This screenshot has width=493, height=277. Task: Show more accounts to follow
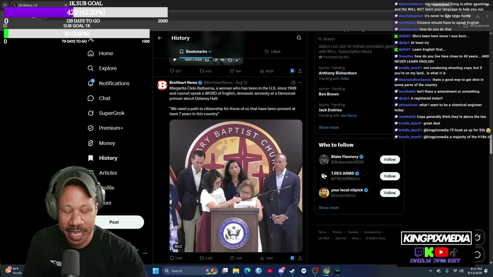329,208
